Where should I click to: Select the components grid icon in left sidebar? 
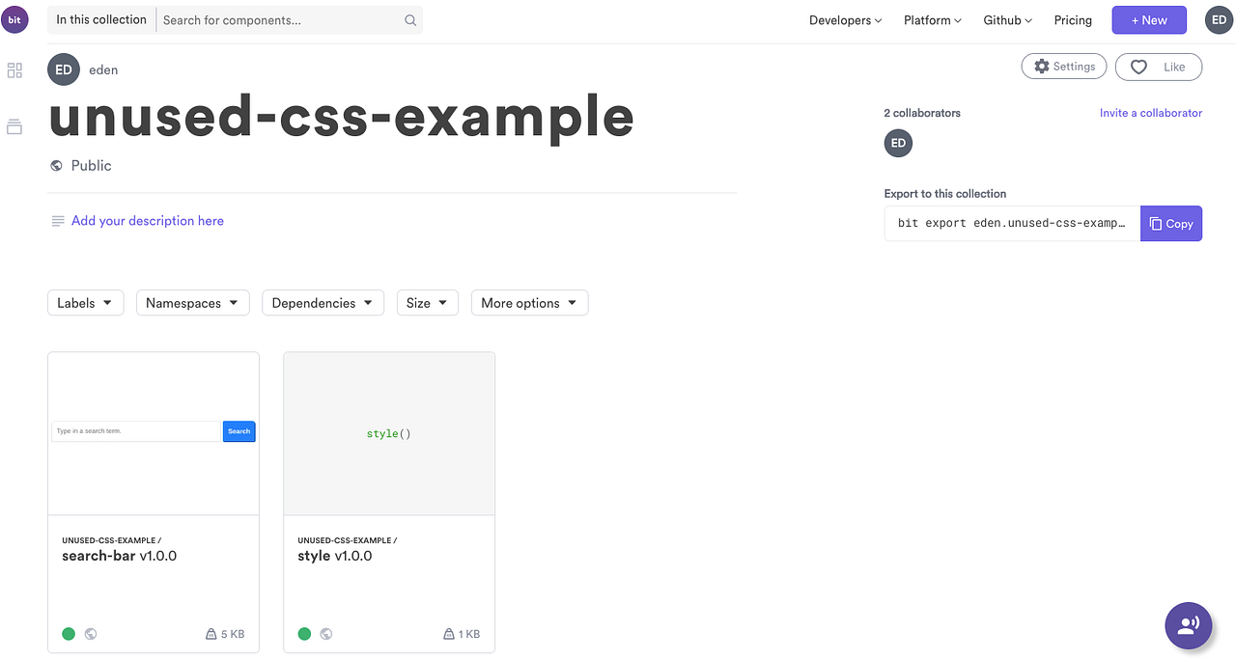click(14, 69)
